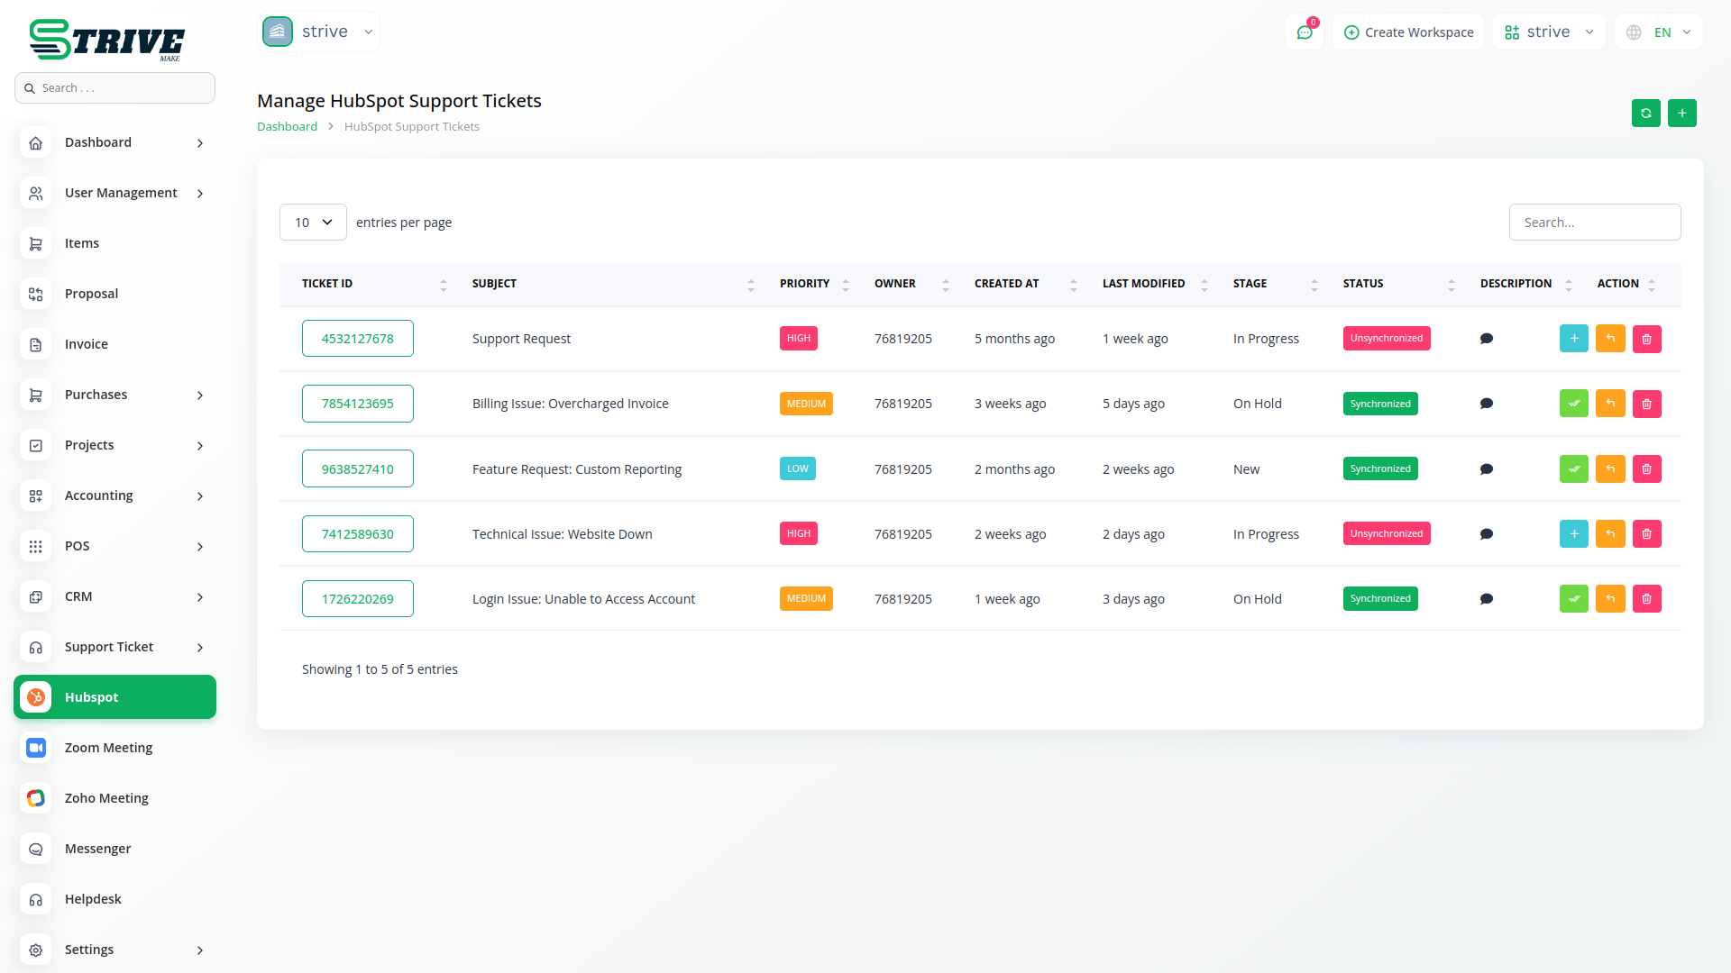1731x973 pixels.
Task: Click orange reply icon for Billing Issue ticket
Action: (x=1609, y=404)
